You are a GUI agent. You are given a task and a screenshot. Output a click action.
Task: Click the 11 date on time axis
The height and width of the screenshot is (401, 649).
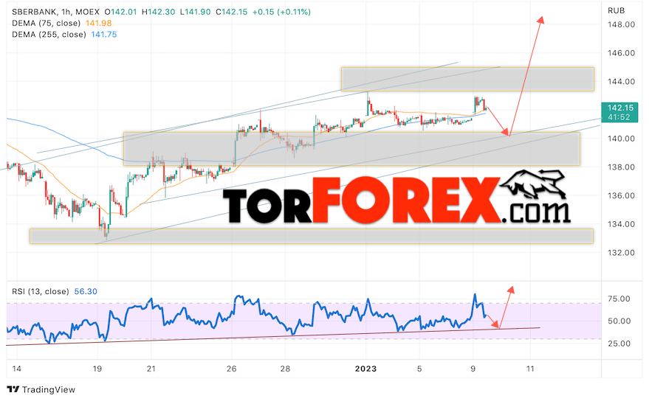click(x=530, y=369)
